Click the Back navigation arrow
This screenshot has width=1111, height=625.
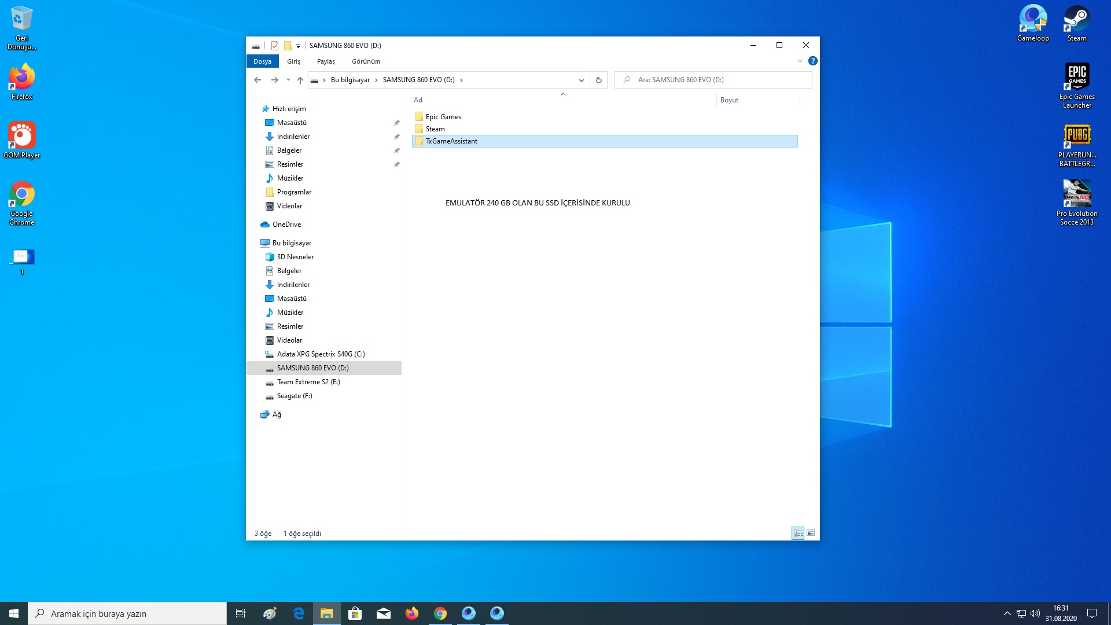257,80
